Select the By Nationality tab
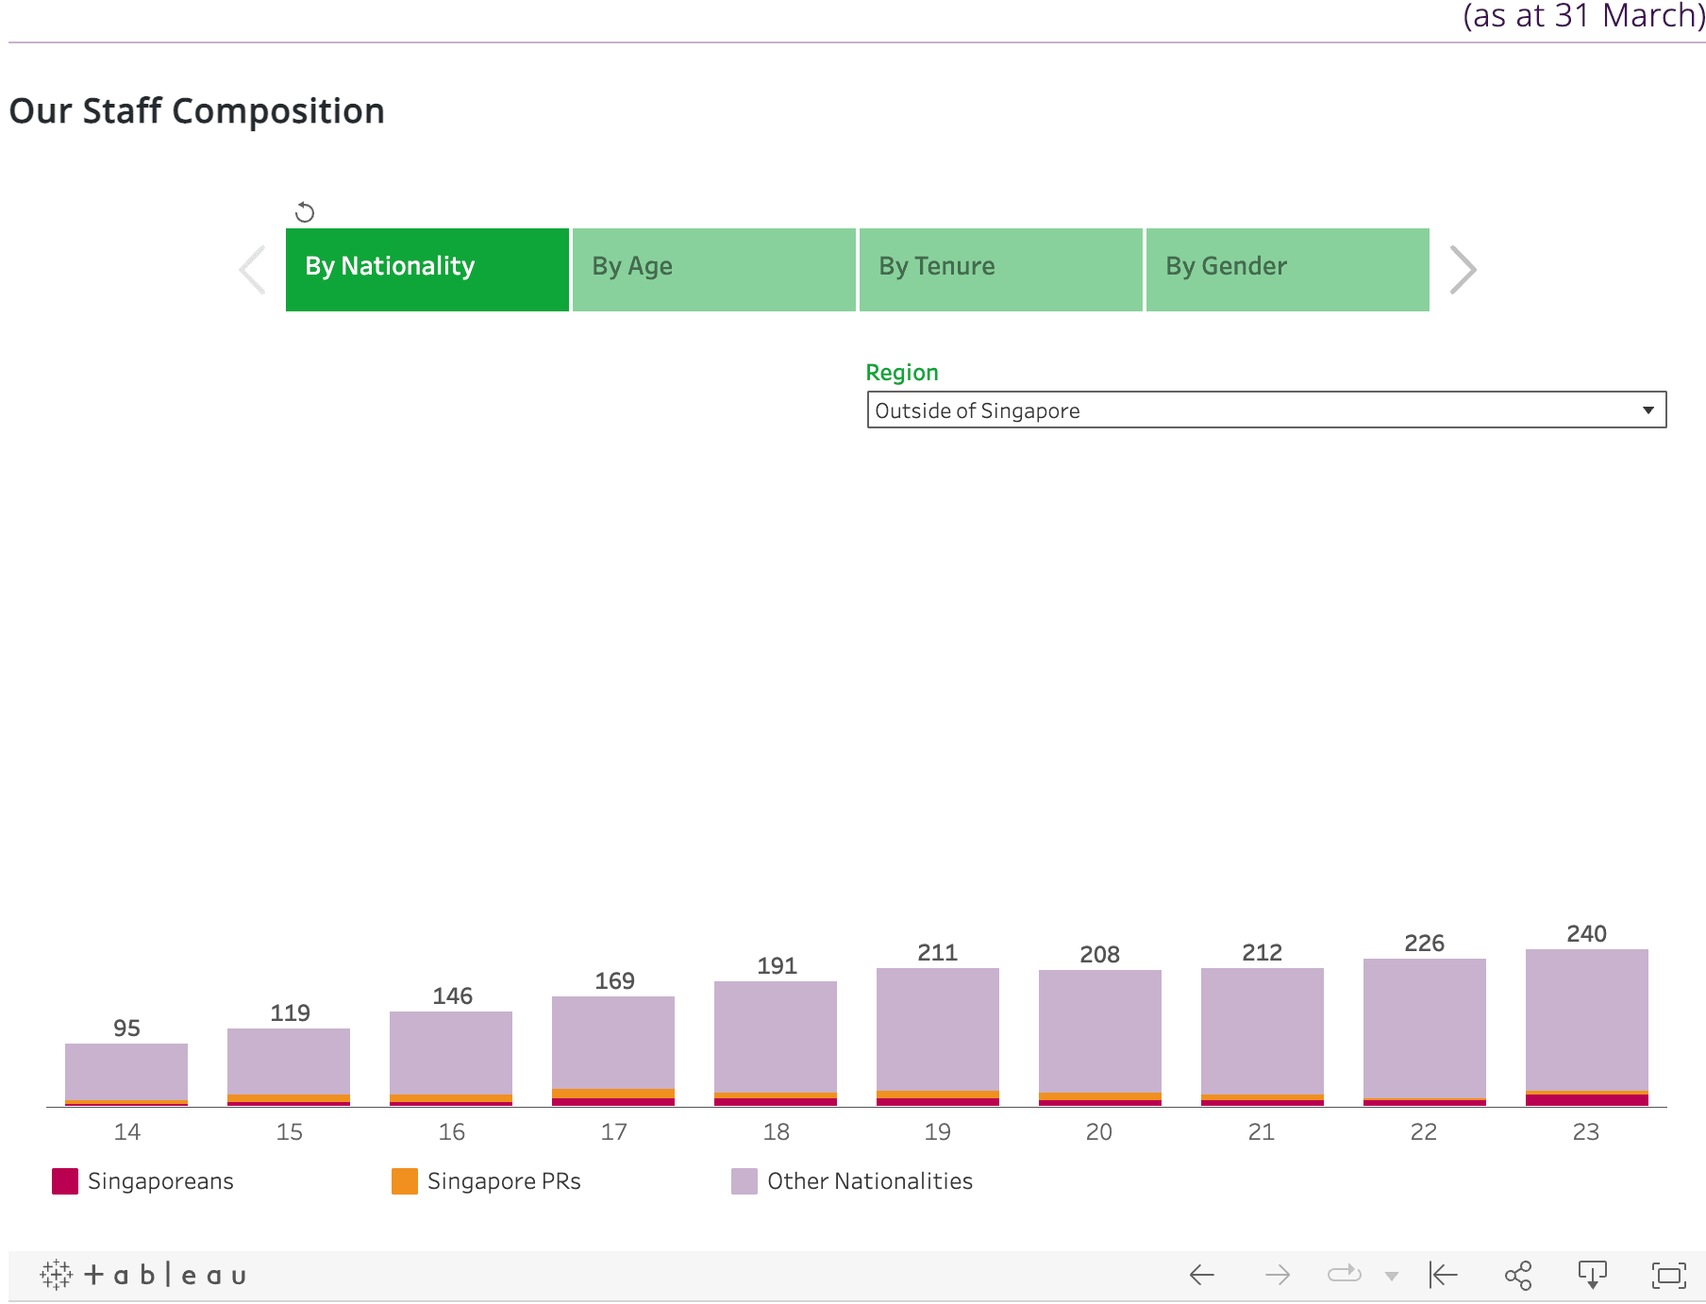The width and height of the screenshot is (1706, 1304). coord(427,270)
